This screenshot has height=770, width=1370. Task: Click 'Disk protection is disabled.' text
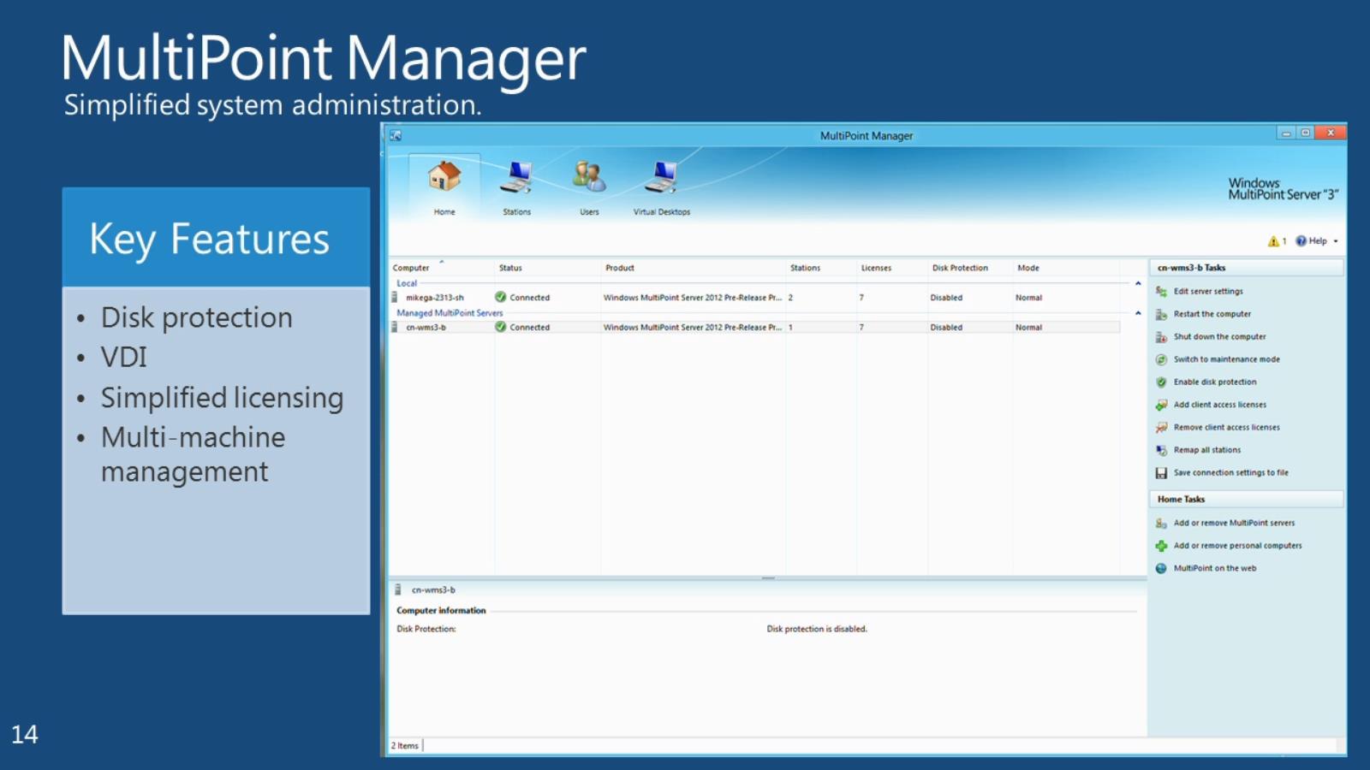click(x=817, y=629)
